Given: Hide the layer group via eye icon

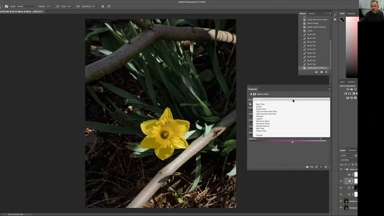Looking at the screenshot, I should tap(341, 169).
